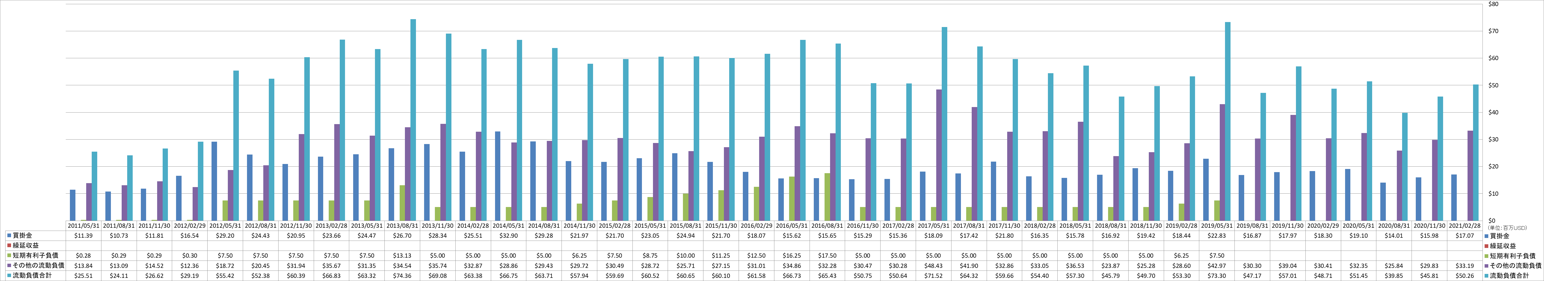The image size is (1544, 281).
Task: Click the 2015/08/31 date column header
Action: tap(686, 226)
